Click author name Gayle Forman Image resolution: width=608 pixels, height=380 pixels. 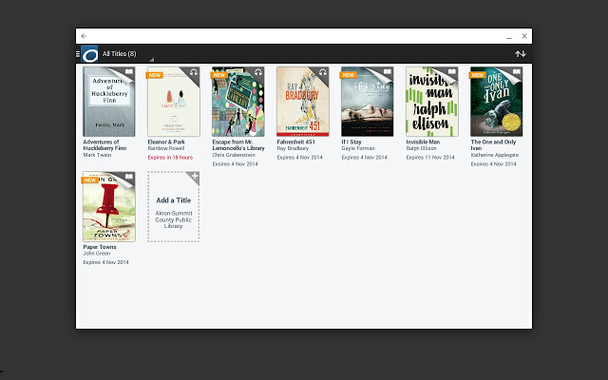[358, 148]
